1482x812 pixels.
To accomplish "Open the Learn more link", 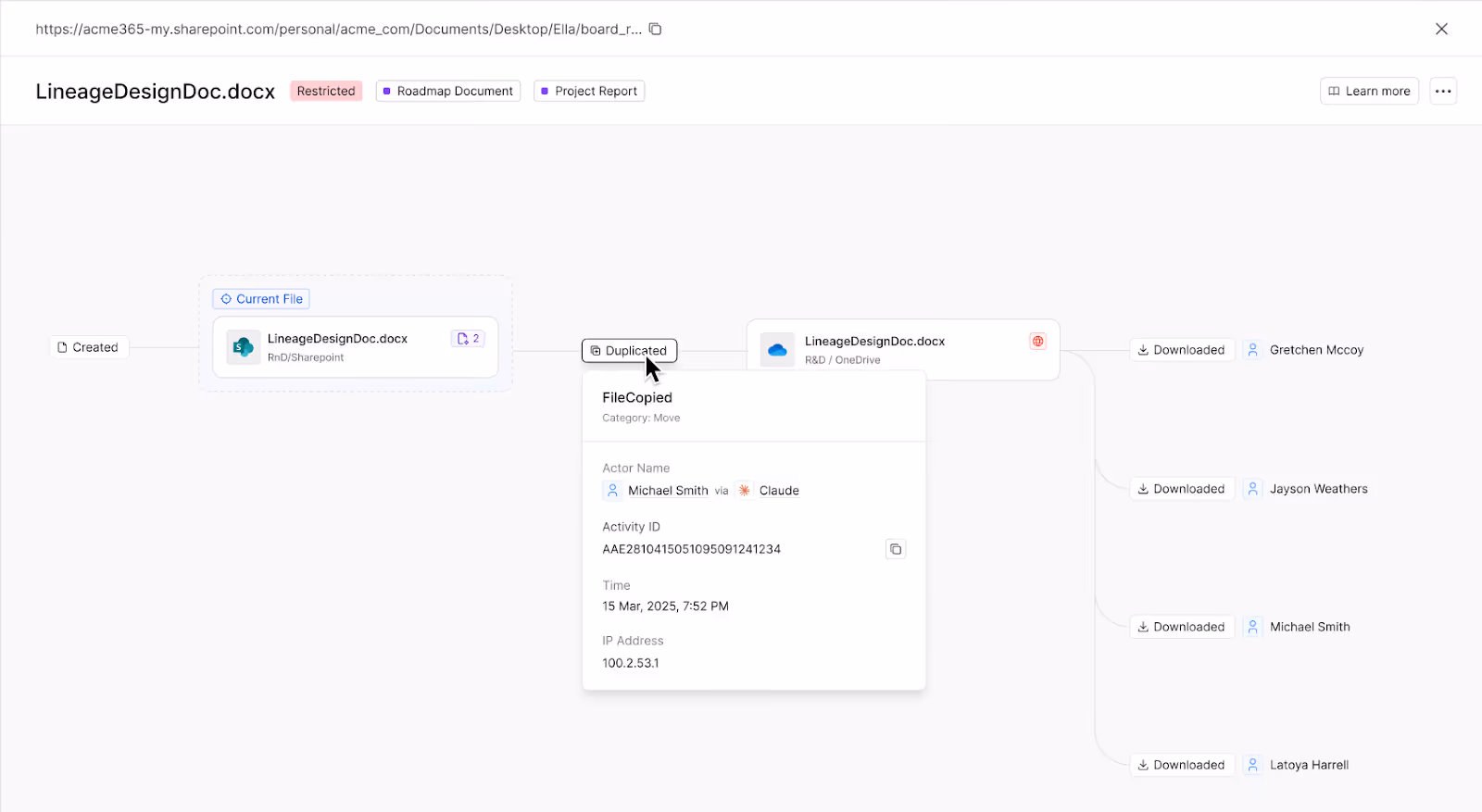I will click(x=1369, y=91).
